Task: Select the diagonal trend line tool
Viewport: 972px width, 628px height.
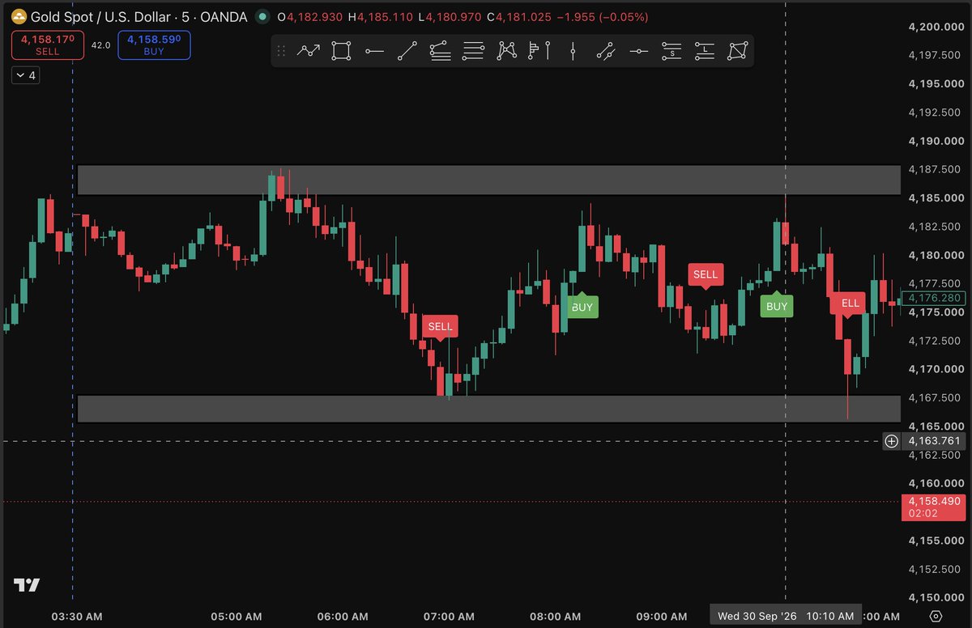Action: (407, 51)
